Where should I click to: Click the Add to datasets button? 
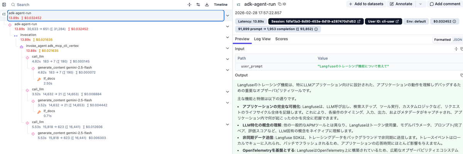pos(366,4)
